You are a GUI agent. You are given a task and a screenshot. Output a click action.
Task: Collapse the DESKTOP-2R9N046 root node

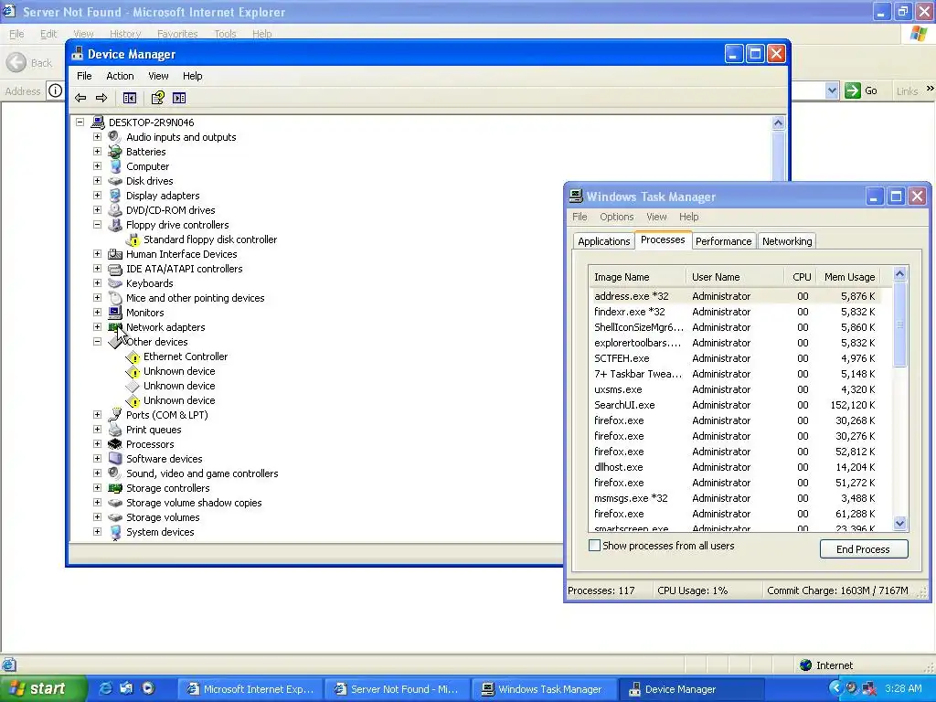tap(80, 122)
